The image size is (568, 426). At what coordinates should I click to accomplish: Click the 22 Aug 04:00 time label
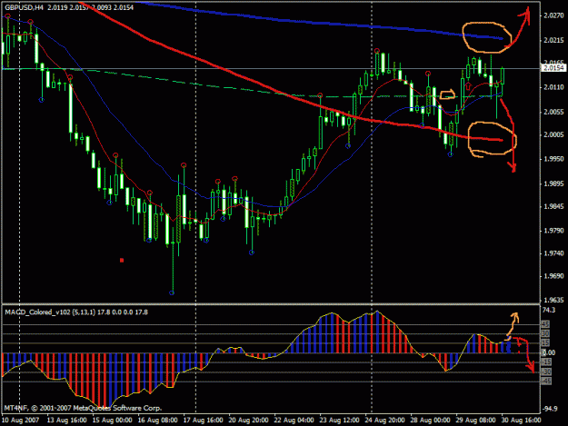tap(294, 421)
